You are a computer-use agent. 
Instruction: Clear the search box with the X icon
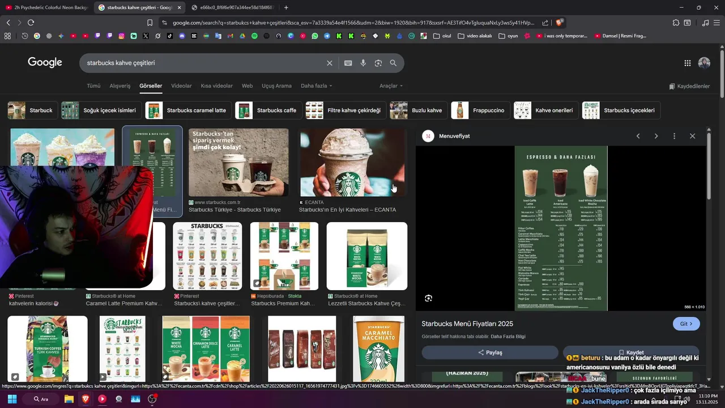click(x=329, y=63)
